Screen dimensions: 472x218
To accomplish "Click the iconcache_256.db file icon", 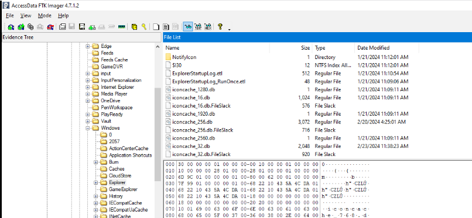I will (x=168, y=122).
